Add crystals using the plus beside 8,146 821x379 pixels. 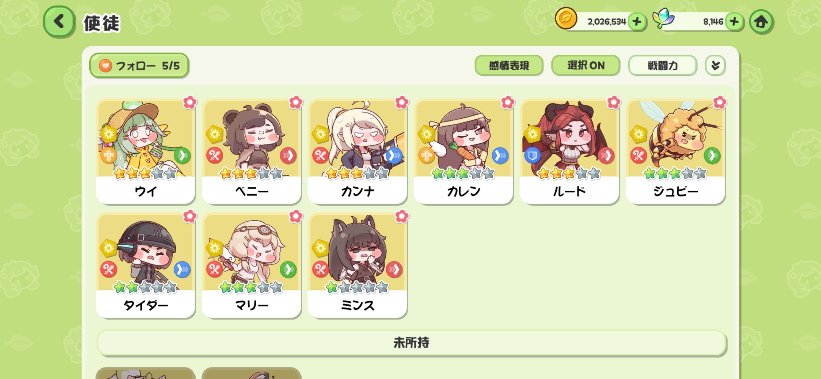pyautogui.click(x=734, y=22)
